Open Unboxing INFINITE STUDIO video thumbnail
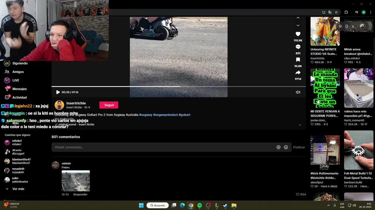Image resolution: width=375 pixels, height=210 pixels. pyautogui.click(x=325, y=31)
